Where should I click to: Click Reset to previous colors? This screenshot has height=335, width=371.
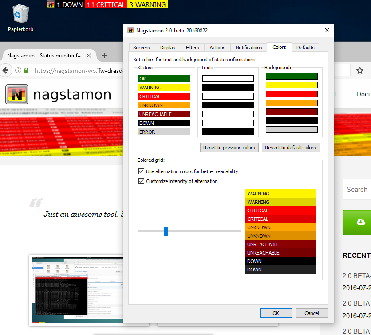(229, 147)
